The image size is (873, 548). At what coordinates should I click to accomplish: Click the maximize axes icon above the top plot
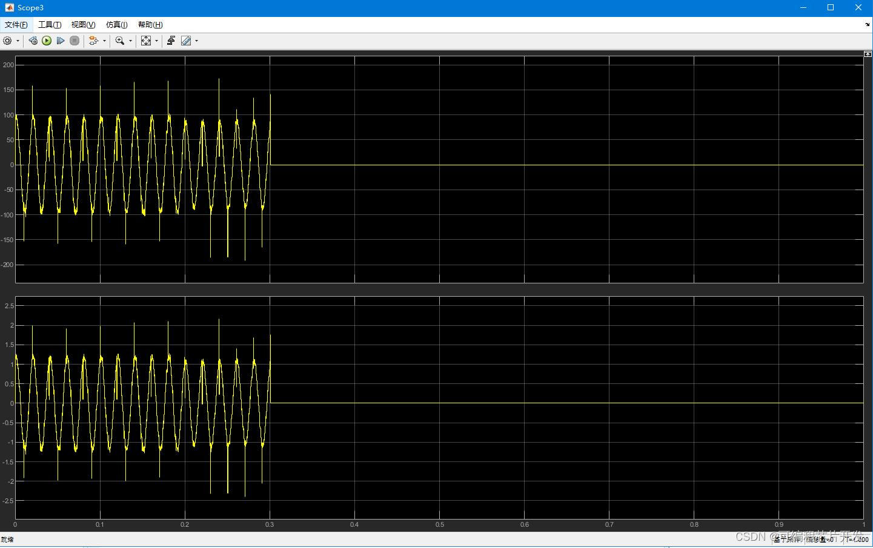tap(868, 54)
